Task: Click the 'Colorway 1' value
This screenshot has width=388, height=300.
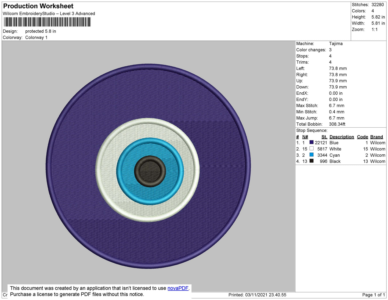Action: click(x=36, y=37)
